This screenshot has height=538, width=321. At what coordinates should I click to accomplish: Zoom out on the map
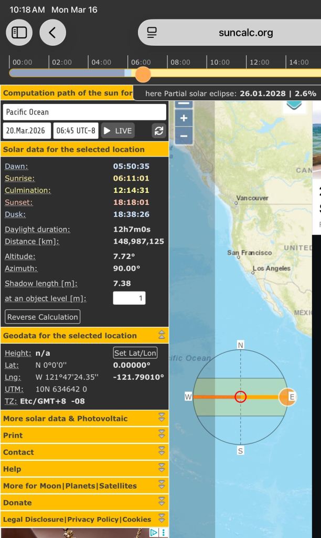tap(184, 136)
